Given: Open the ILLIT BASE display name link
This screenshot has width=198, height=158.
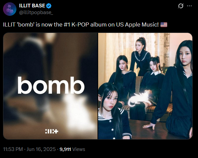Looking at the screenshot, I should tap(32, 6).
